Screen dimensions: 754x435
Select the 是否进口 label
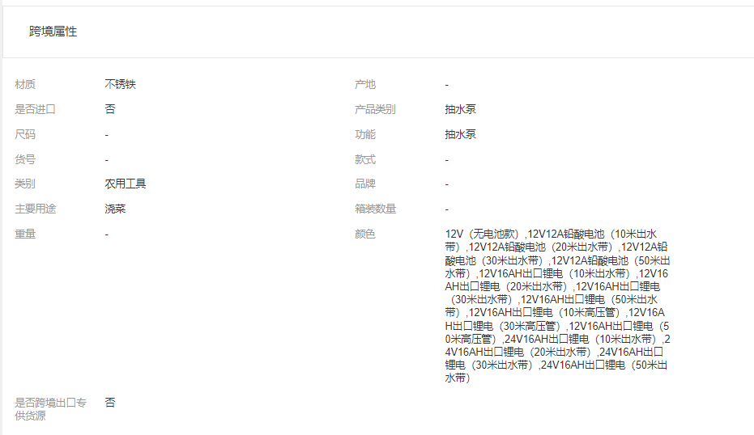point(35,109)
